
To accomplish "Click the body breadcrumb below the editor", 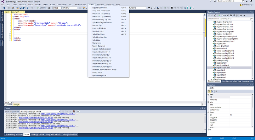I will pos(16,105).
